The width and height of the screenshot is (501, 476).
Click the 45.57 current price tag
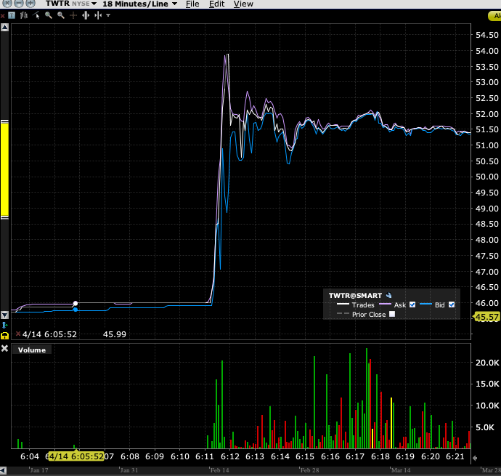coord(486,317)
